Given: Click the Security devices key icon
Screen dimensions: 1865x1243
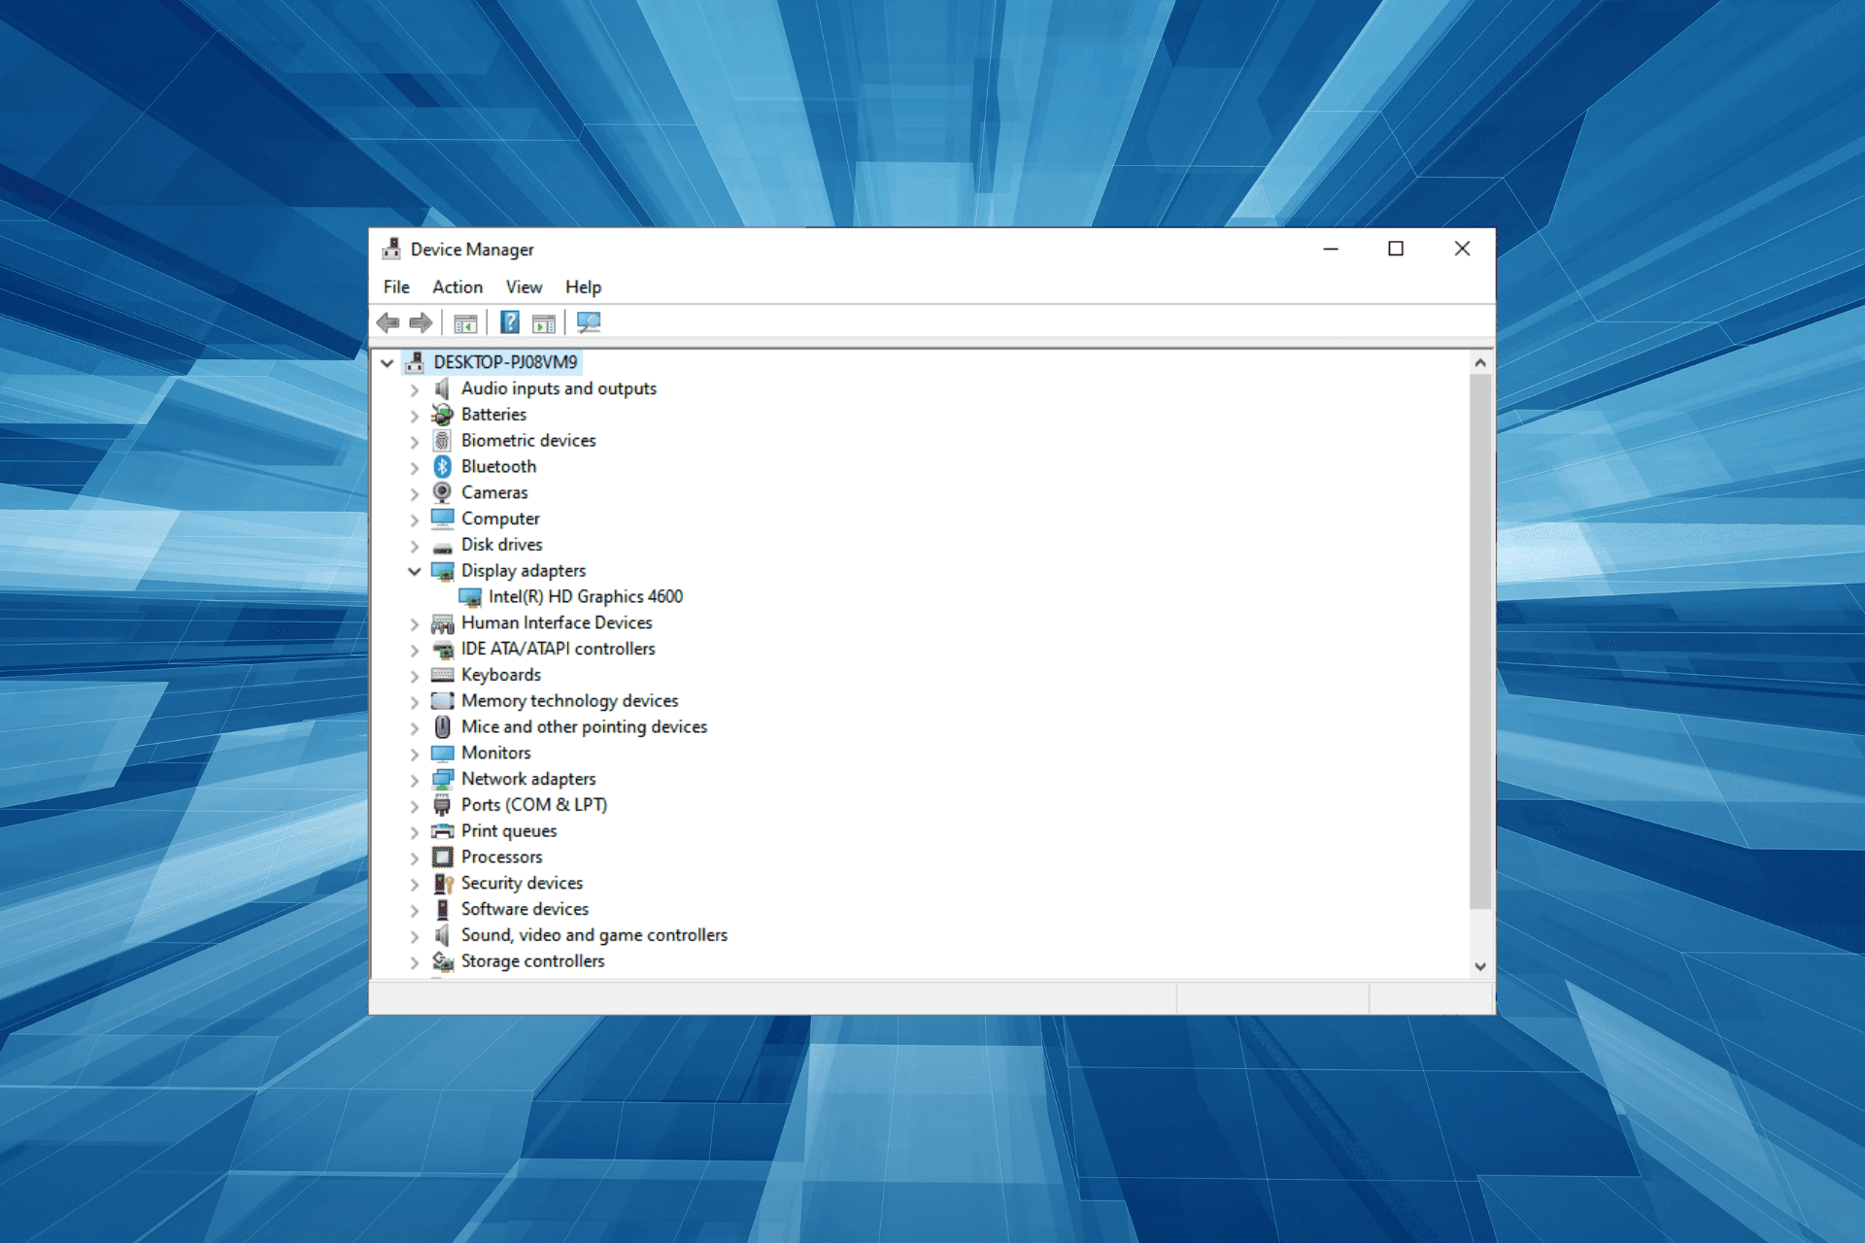Looking at the screenshot, I should pos(443,884).
